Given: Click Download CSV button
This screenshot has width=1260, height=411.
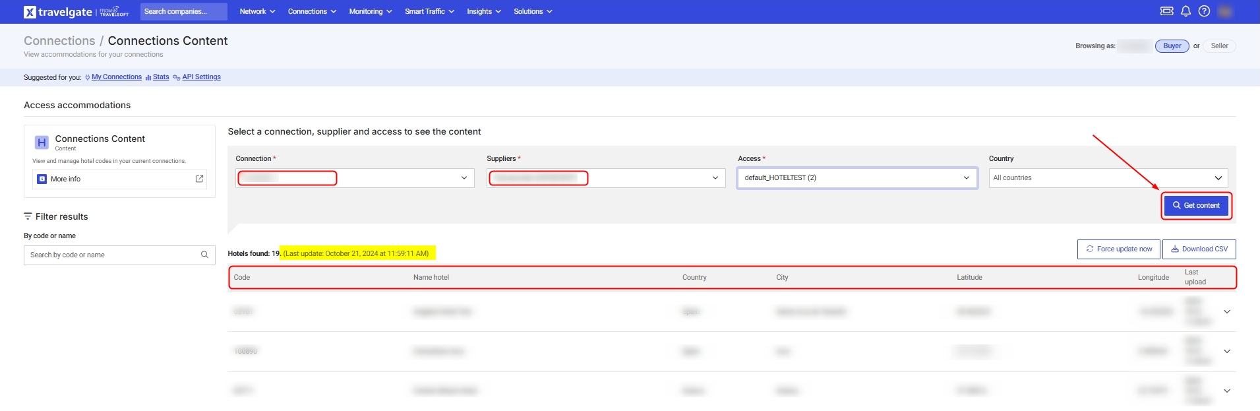Looking at the screenshot, I should pos(1199,249).
